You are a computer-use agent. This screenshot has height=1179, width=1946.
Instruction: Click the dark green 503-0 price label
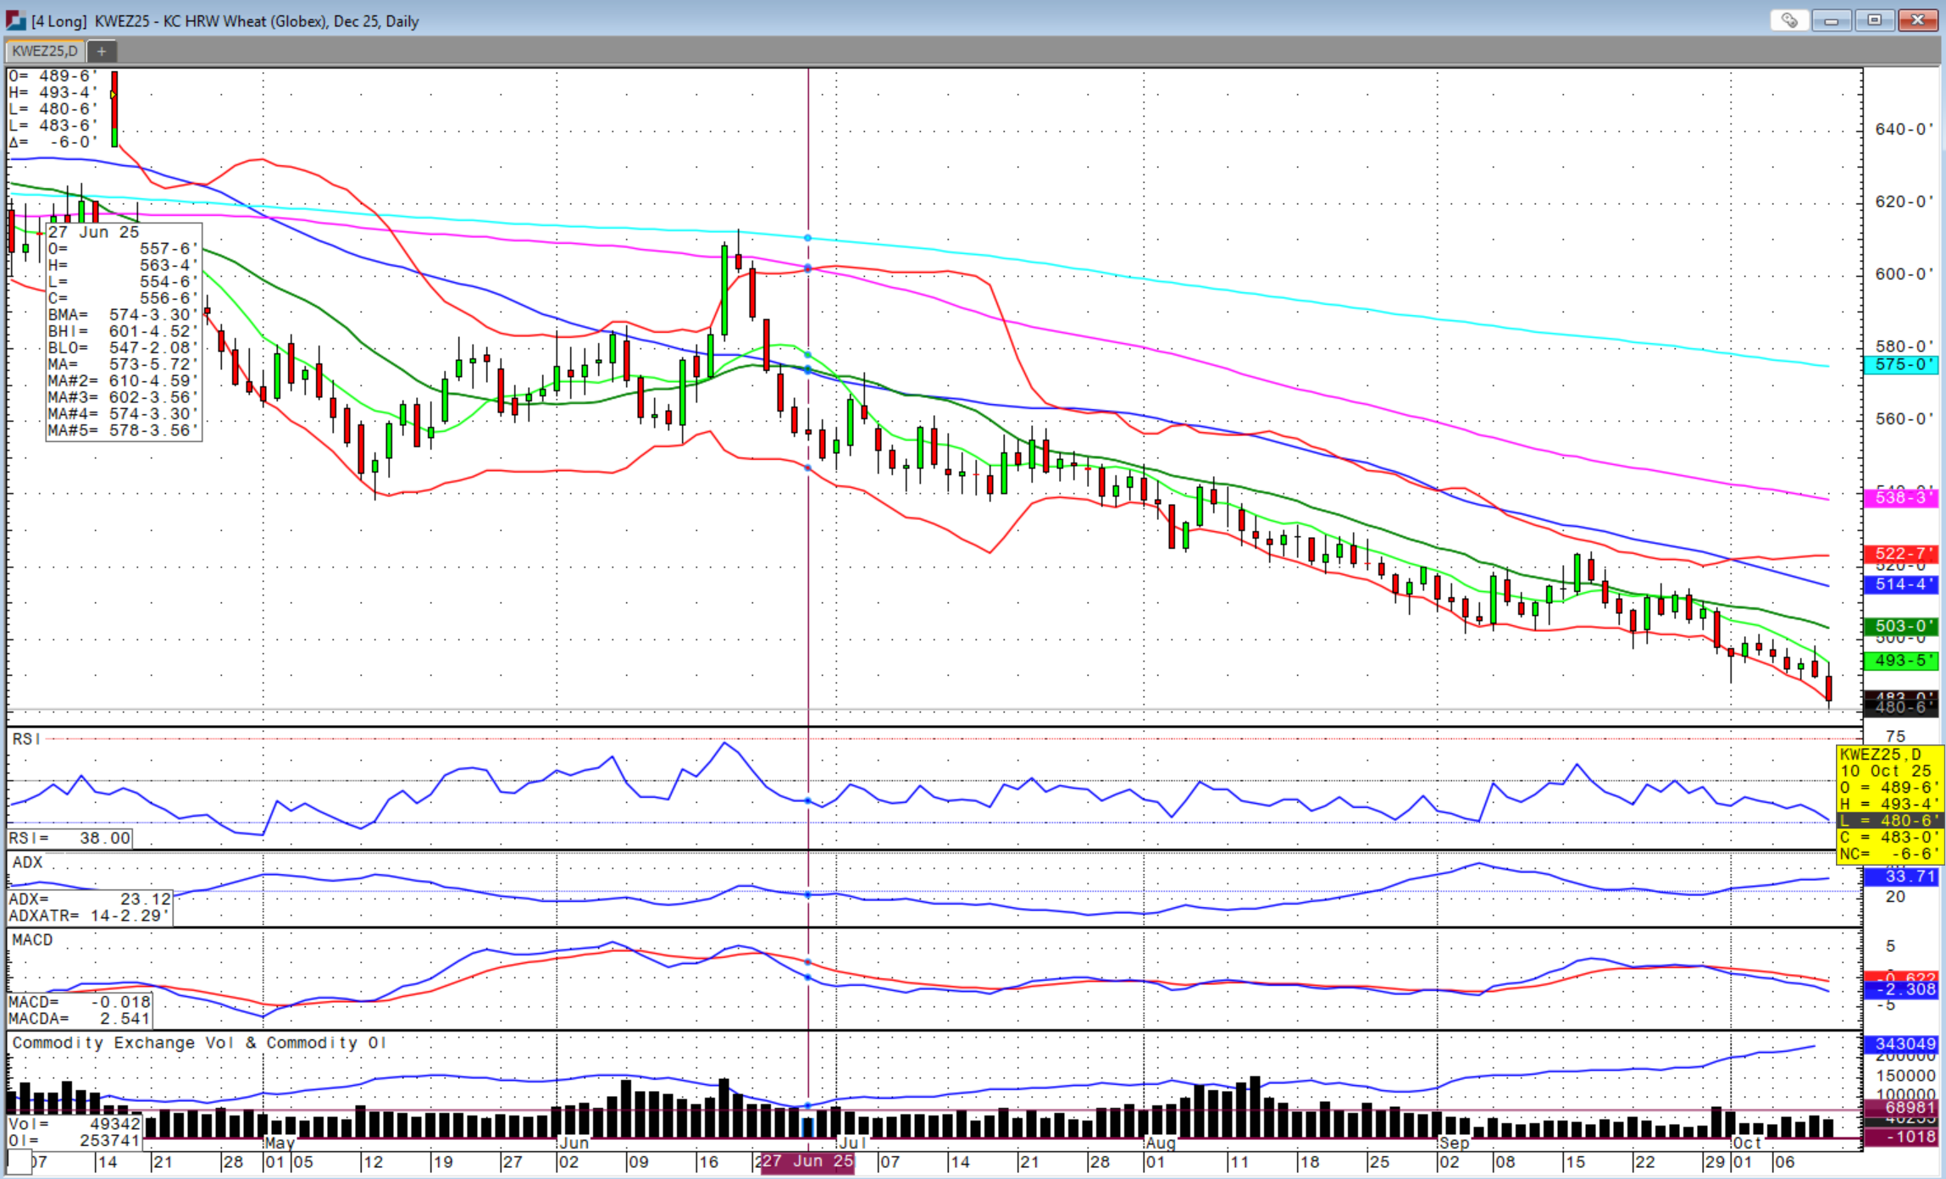coord(1901,627)
